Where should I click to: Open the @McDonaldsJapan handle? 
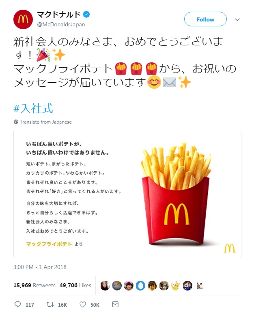click(x=61, y=24)
